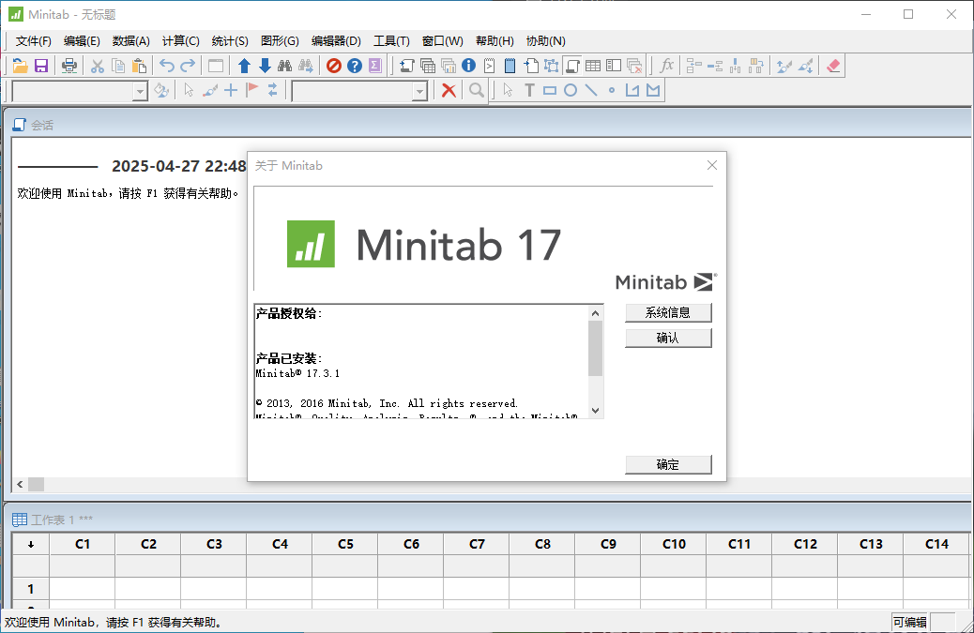Click the Assign Formula fx icon

666,66
